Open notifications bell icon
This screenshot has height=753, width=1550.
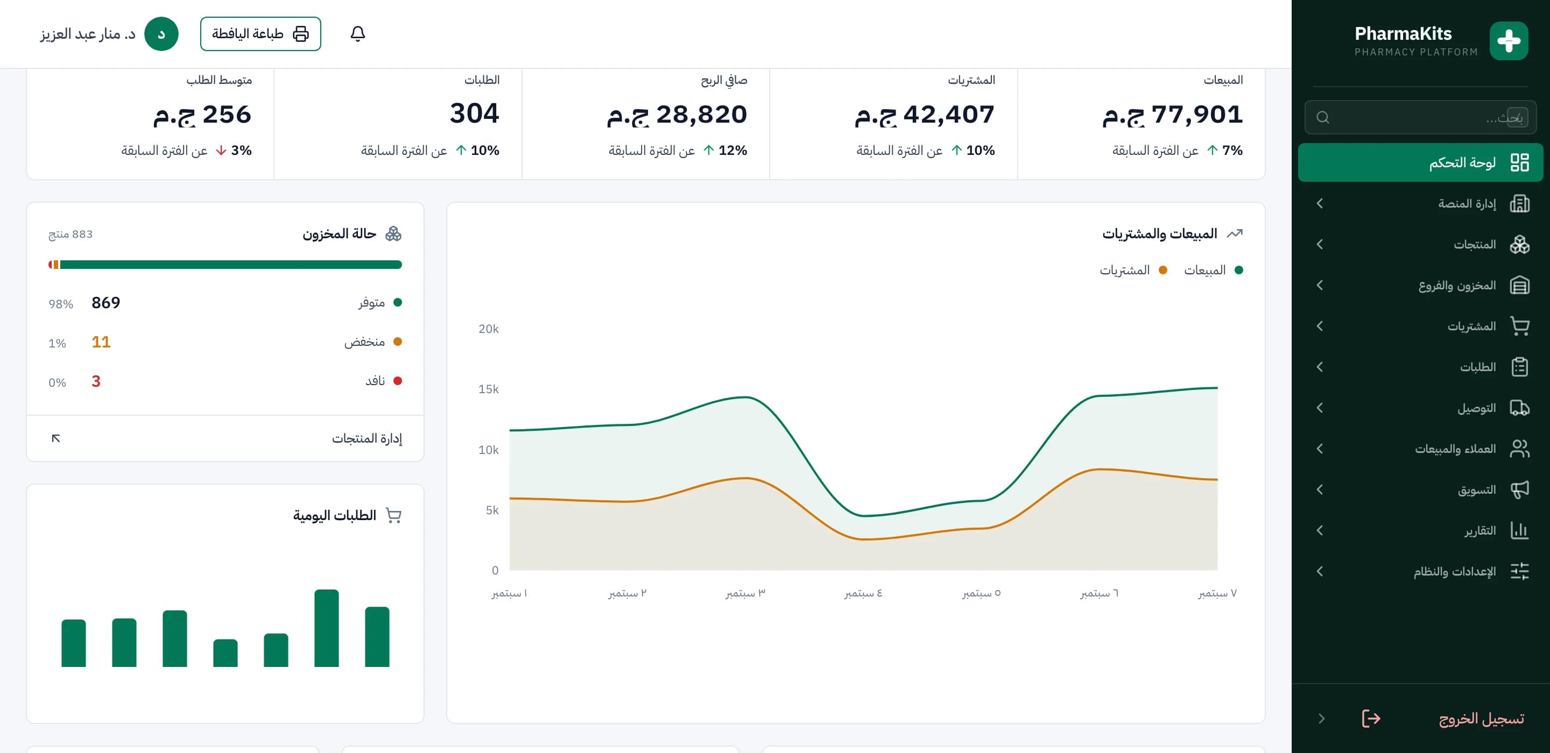[357, 34]
